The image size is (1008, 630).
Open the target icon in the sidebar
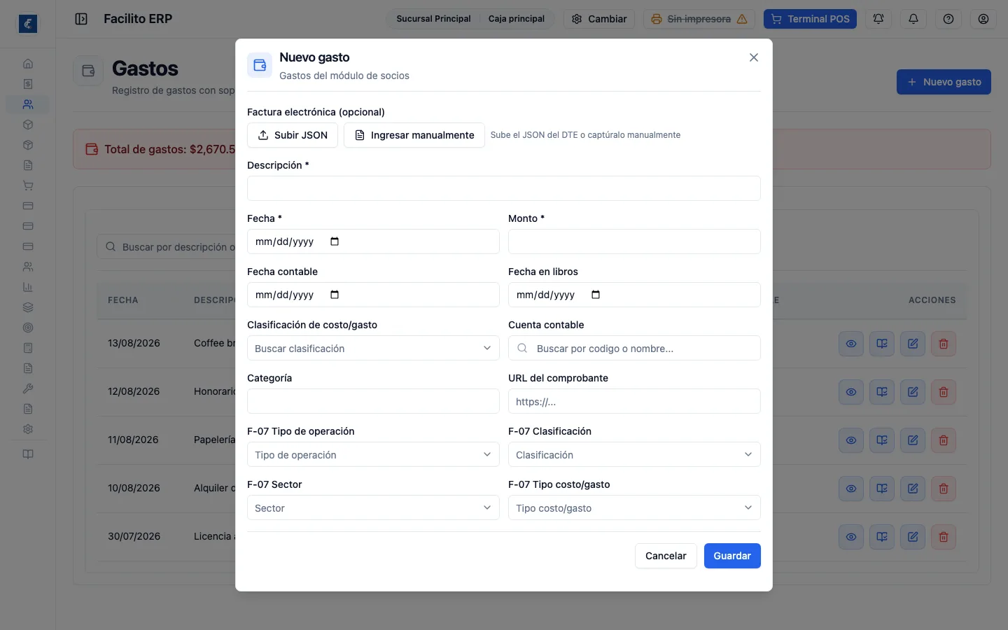(28, 328)
